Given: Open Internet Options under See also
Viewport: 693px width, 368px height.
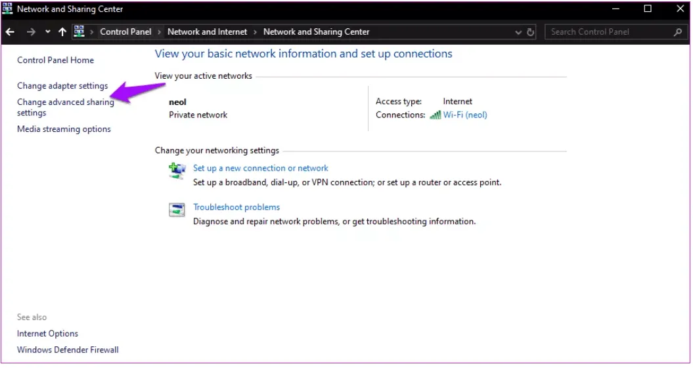Looking at the screenshot, I should click(47, 334).
